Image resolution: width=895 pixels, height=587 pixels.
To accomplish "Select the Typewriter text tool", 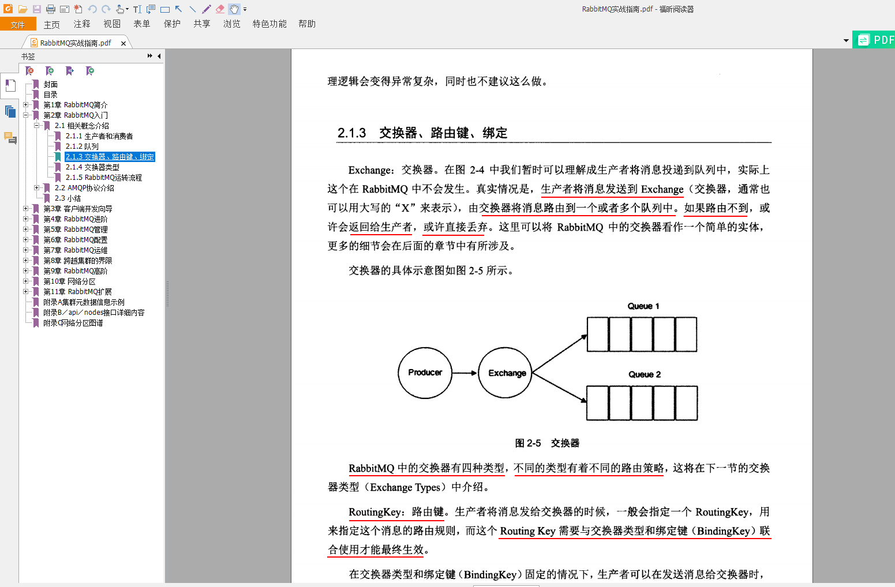I will [137, 9].
